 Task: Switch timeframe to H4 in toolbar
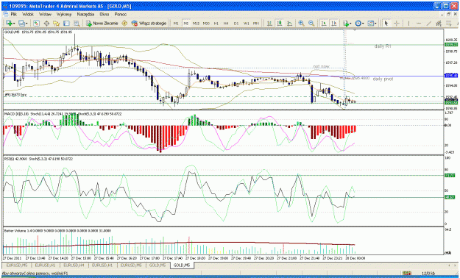point(226,24)
